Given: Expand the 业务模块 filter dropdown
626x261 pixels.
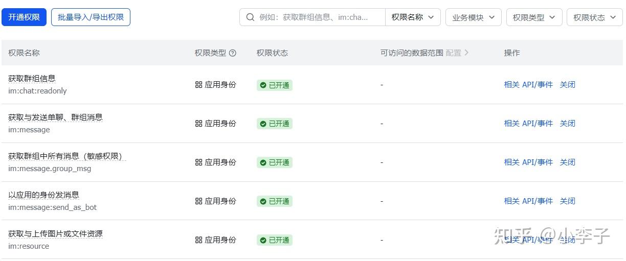Looking at the screenshot, I should tap(473, 17).
